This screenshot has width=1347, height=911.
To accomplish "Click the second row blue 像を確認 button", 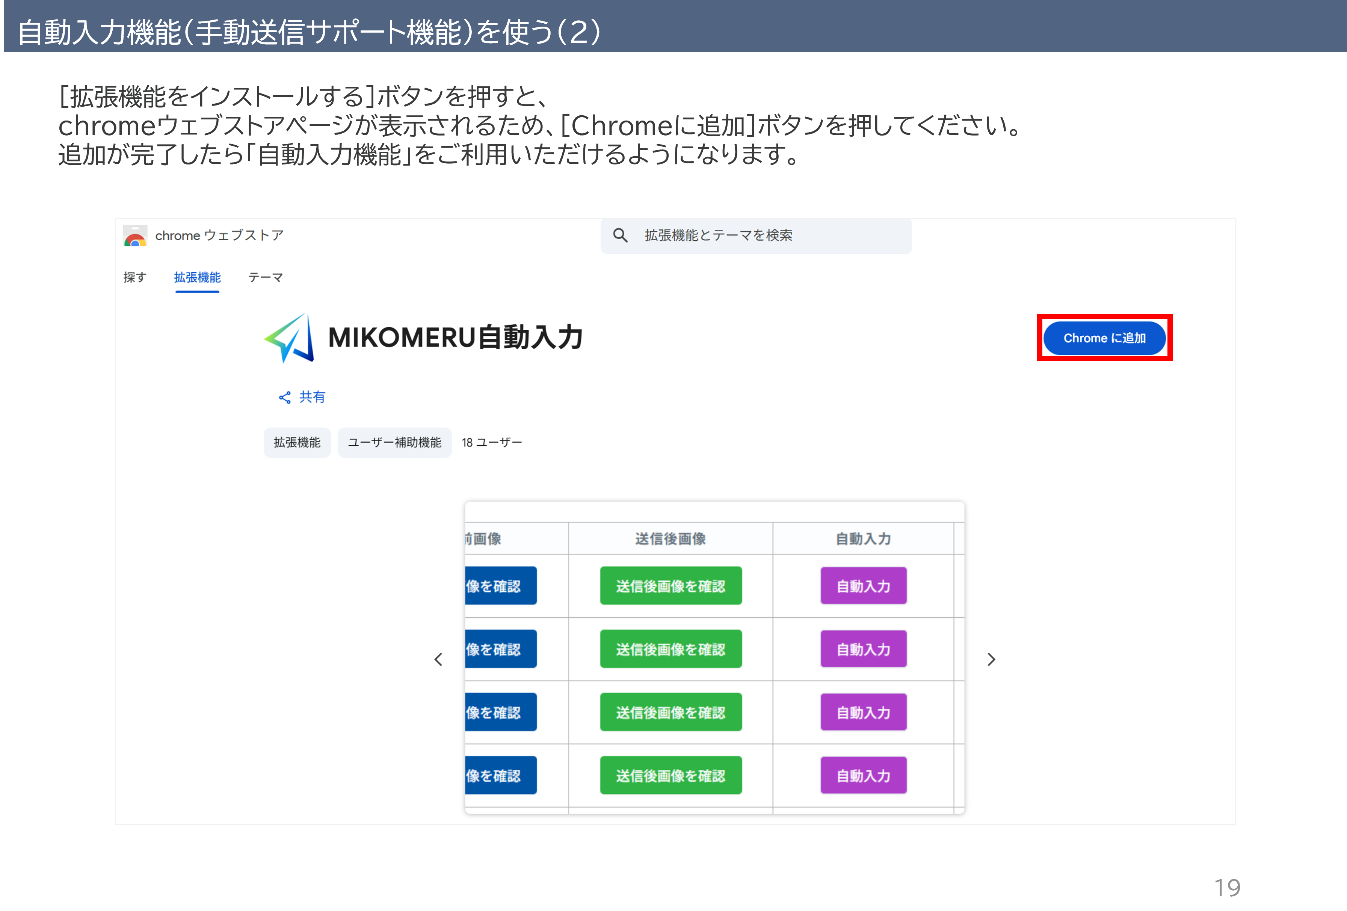I will point(500,649).
